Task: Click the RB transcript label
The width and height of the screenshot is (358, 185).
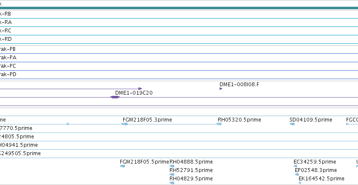Action: [x=5, y=14]
